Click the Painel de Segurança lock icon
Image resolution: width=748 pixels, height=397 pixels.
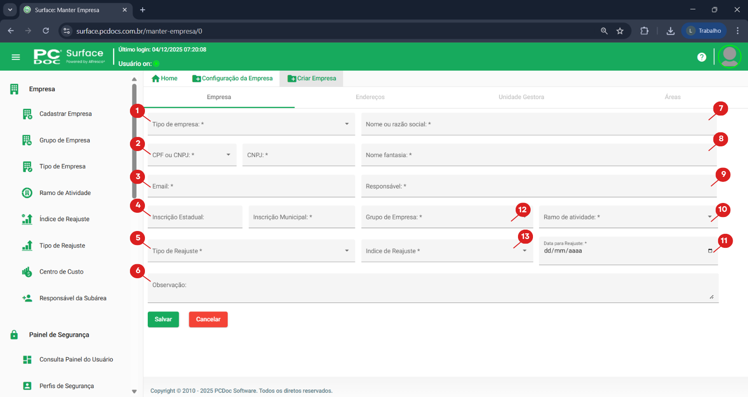(x=14, y=335)
